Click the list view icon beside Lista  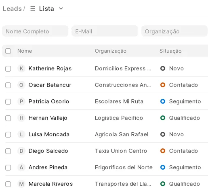click(x=33, y=8)
